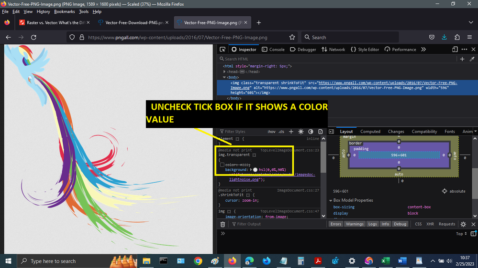Viewport: 478px width, 268px height.
Task: Add a new CSS rule
Action: 291,132
